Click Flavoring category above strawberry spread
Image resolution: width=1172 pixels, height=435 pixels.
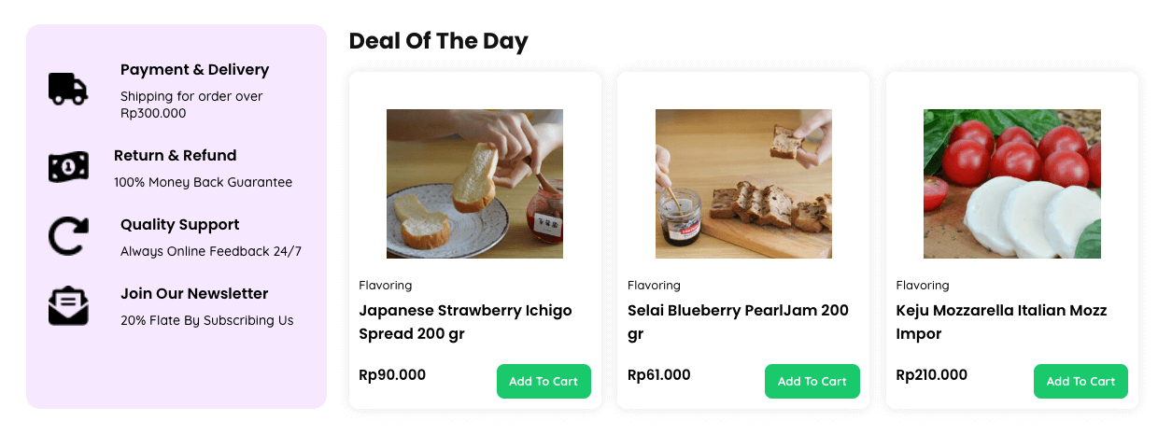[385, 285]
